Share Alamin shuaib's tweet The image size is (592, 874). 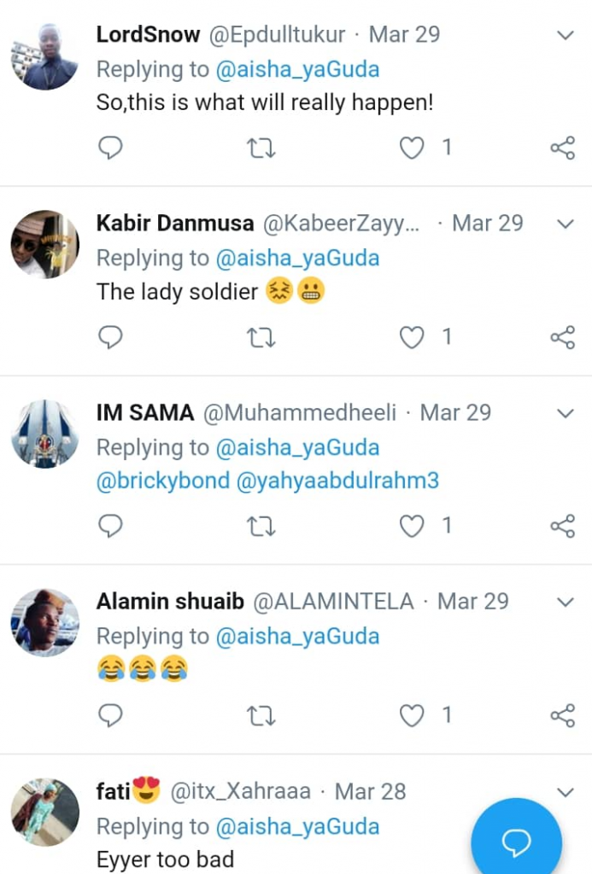pos(562,715)
